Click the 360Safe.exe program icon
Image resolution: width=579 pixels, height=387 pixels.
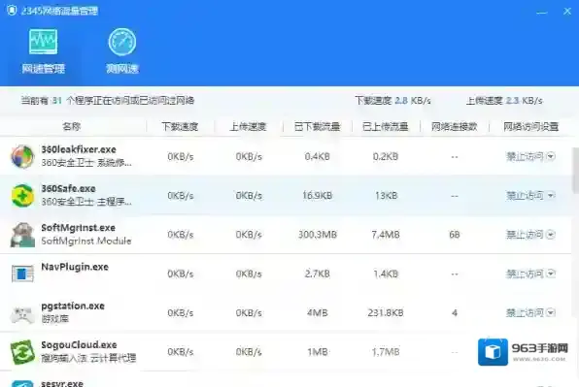[x=22, y=195]
